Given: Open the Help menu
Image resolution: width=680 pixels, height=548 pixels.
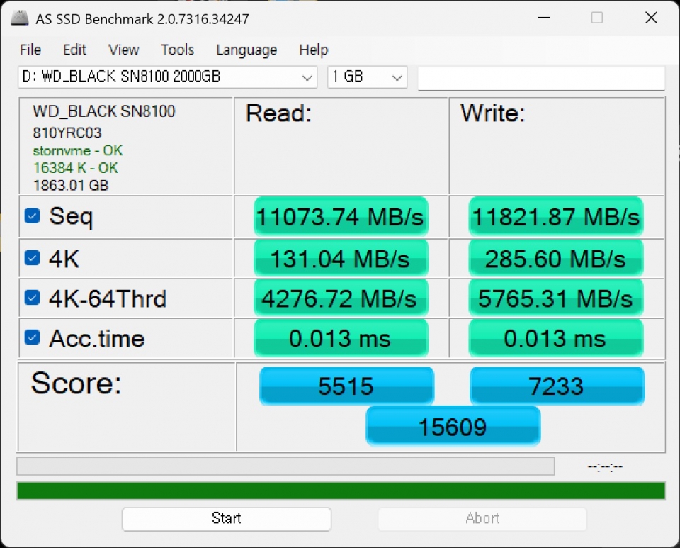Looking at the screenshot, I should pos(314,50).
